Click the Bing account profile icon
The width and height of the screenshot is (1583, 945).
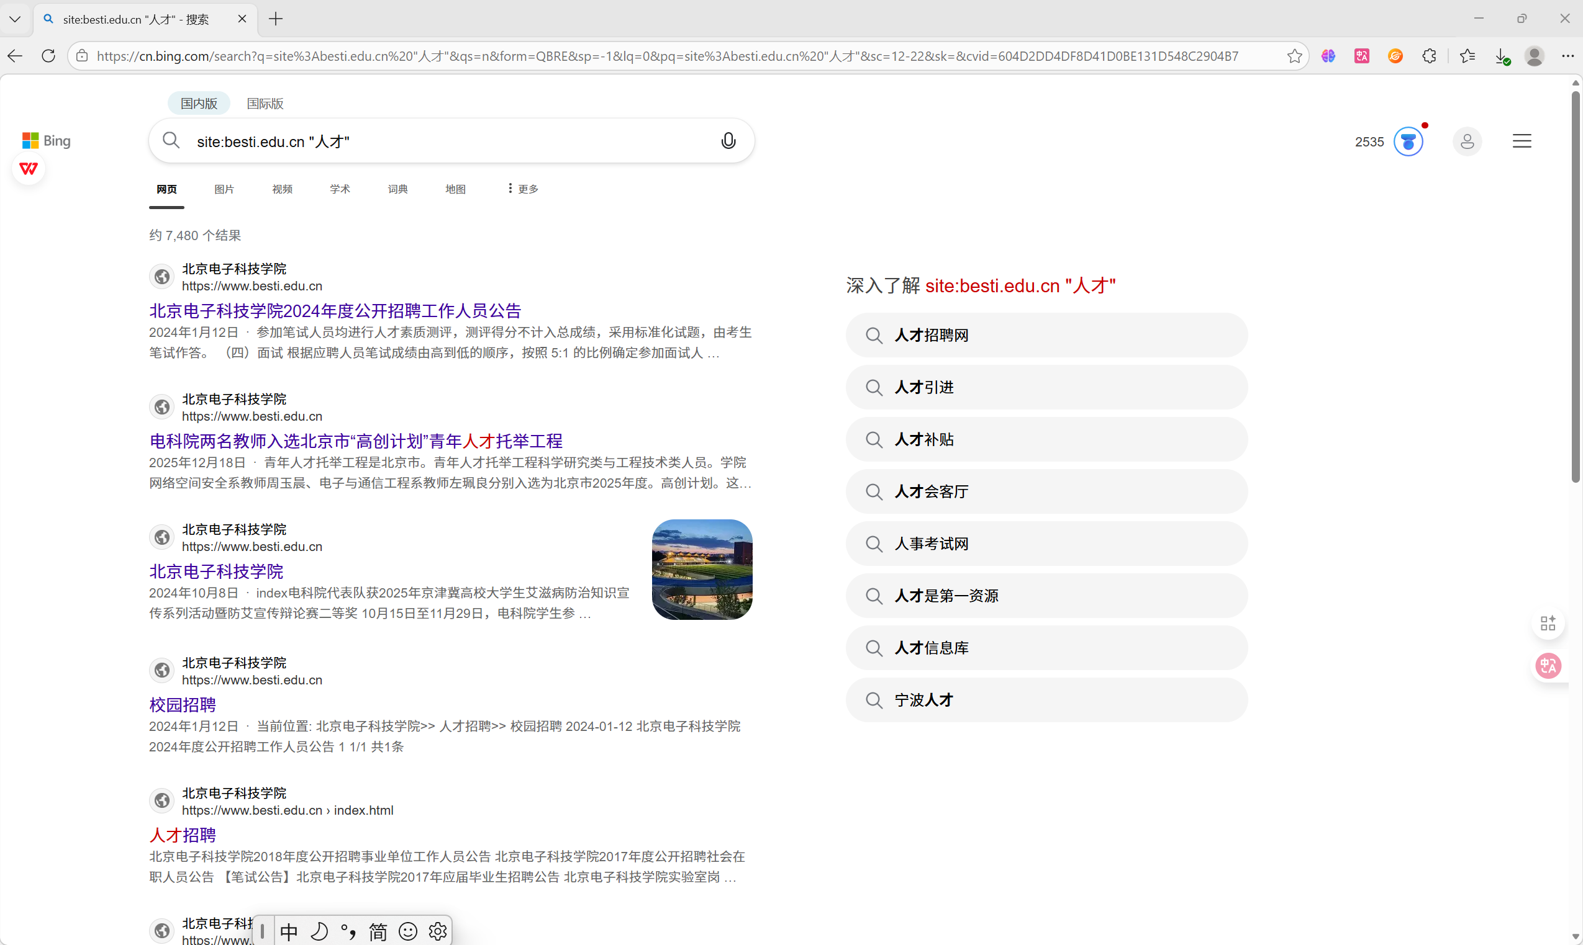click(1467, 141)
